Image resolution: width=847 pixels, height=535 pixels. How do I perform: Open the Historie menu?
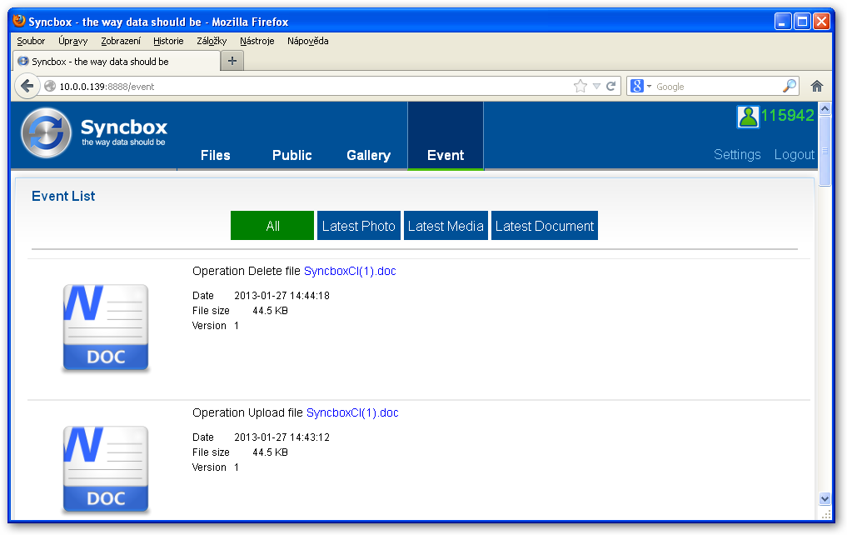[168, 41]
